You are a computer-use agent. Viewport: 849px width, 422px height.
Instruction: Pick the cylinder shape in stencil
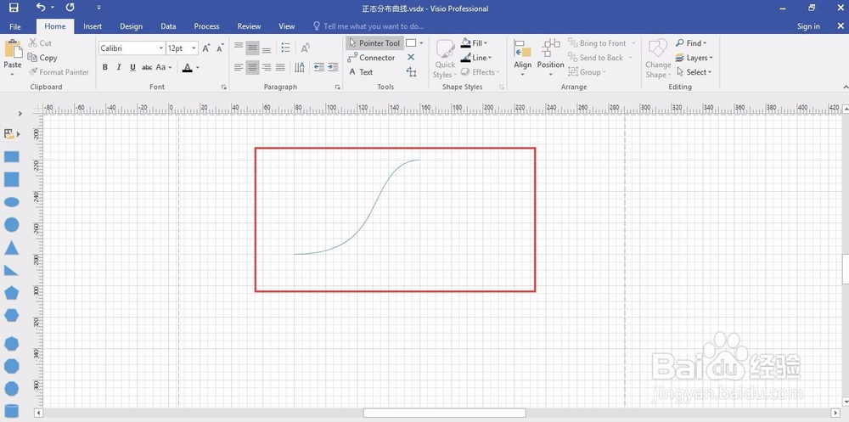click(x=11, y=412)
